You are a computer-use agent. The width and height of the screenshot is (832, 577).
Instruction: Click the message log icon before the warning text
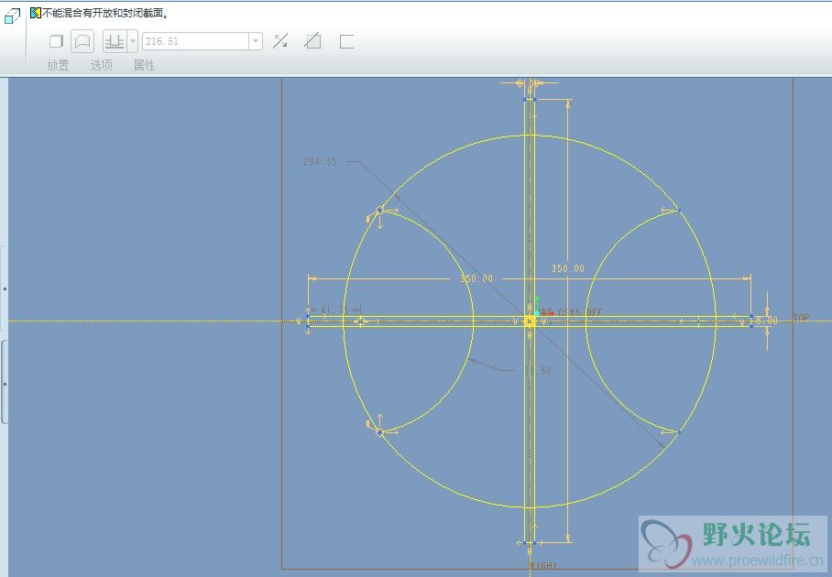pos(35,13)
